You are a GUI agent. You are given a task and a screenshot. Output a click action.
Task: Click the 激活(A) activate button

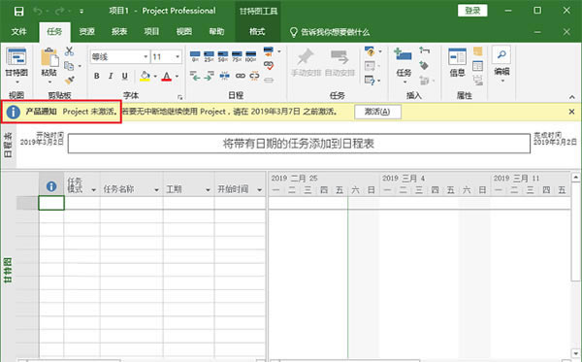pos(377,112)
